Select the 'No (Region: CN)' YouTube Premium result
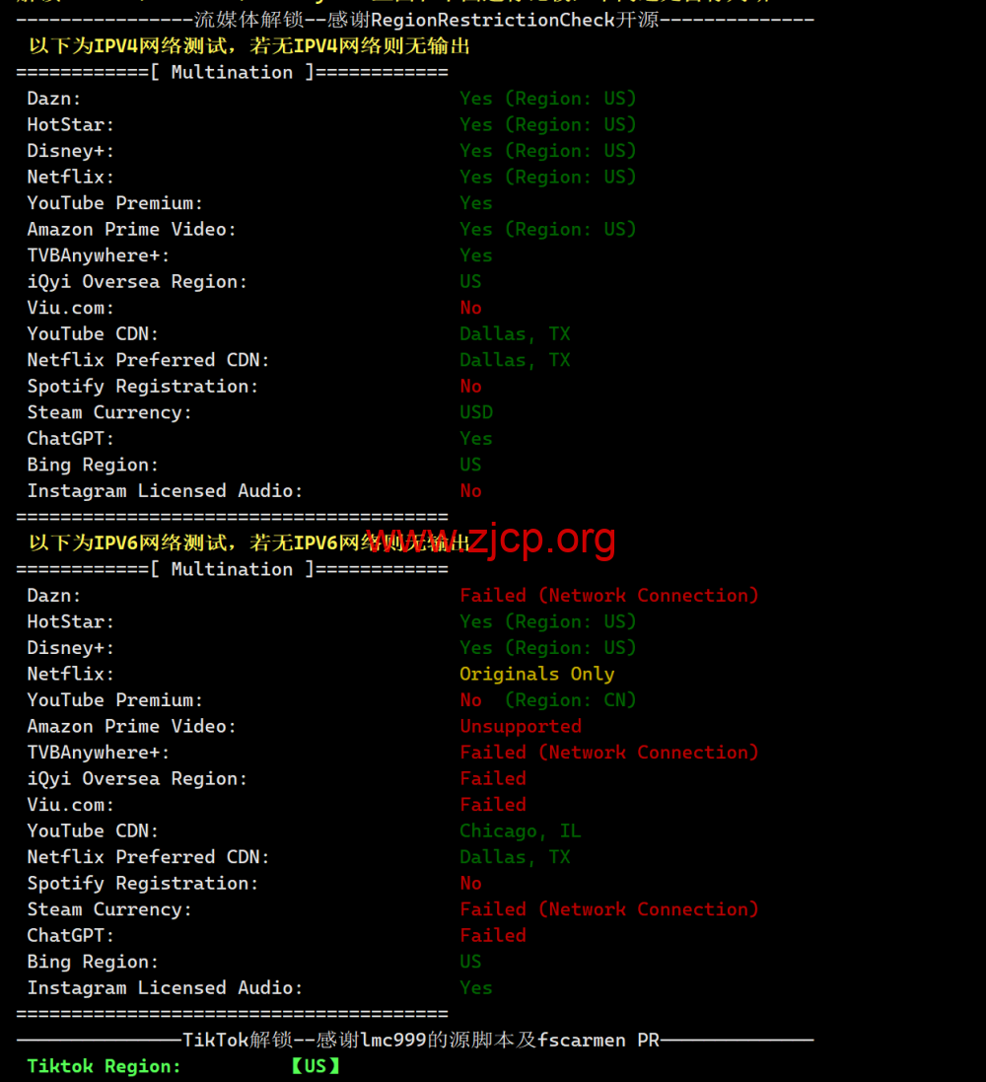This screenshot has width=986, height=1082. coord(548,700)
